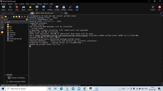Open Remote monitoring
The height and width of the screenshot is (91, 163).
16,78
